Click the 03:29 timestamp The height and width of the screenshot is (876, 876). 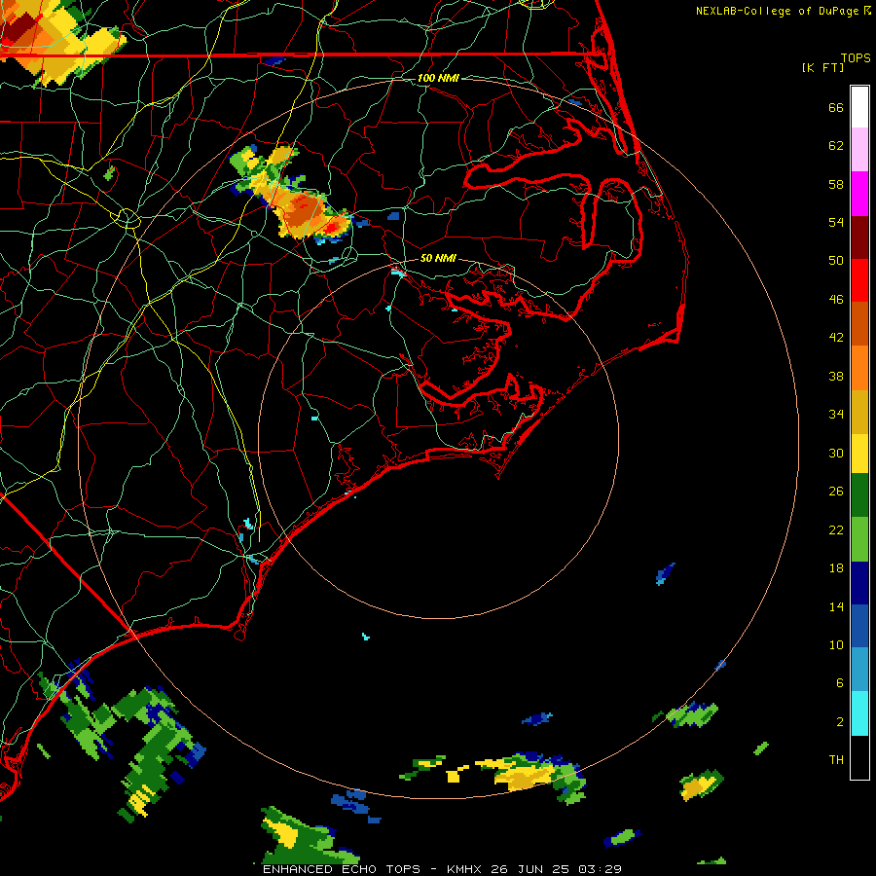click(600, 869)
